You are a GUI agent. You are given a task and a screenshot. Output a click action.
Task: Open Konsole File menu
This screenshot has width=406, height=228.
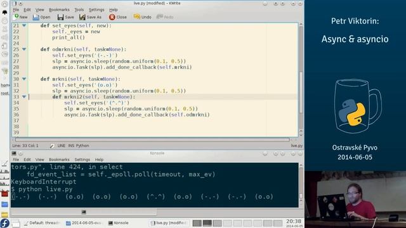coord(16,160)
